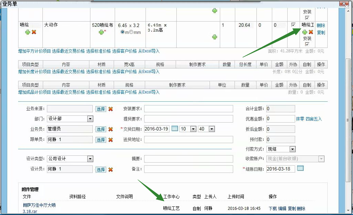Expand the 部门 dropdown showing 设计部
Viewport: 353px width, 215px height.
tap(90, 119)
